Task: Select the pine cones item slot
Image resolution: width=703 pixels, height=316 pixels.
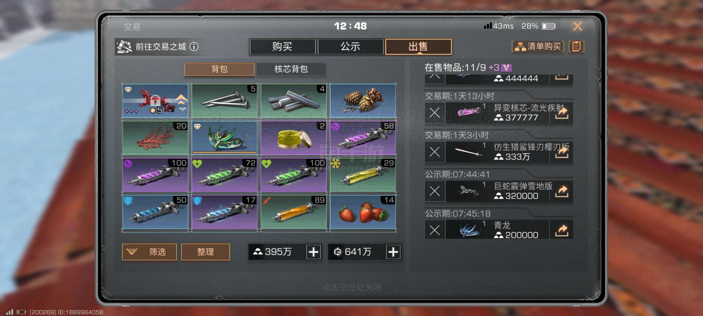Action: (x=363, y=101)
